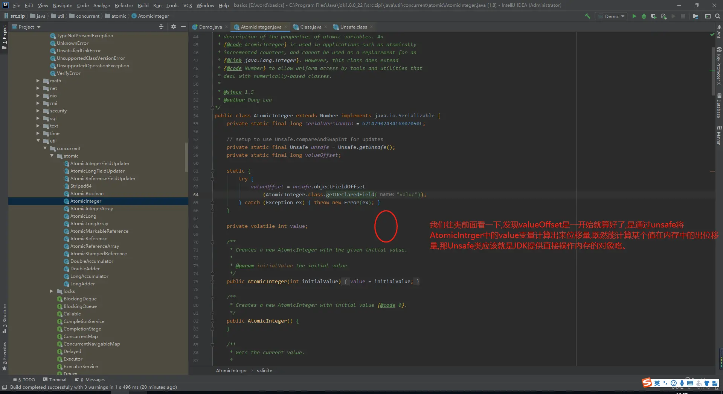Switch Sogou input to English/Chinese mode
723x394 pixels.
657,383
